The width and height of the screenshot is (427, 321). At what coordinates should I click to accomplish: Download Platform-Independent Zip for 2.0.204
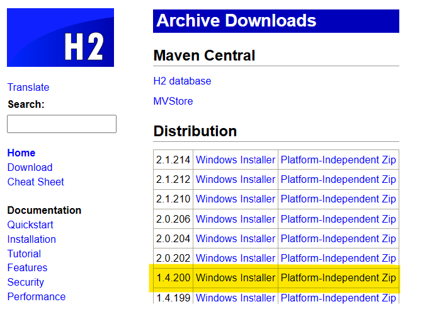(338, 238)
